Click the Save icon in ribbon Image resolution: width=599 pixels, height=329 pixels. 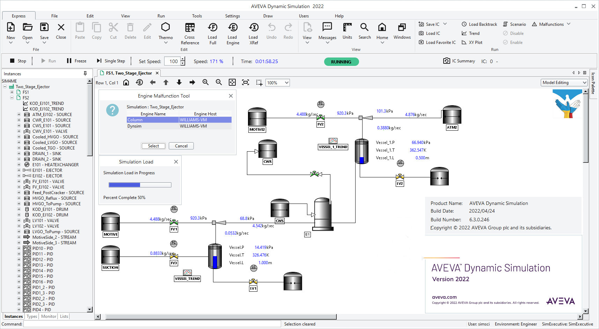[44, 27]
